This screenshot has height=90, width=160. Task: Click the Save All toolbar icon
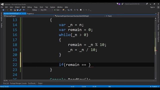(x=20, y=10)
